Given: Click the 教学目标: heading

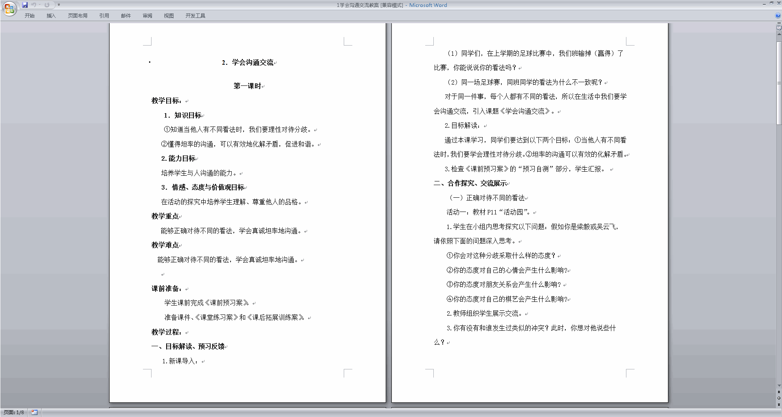Looking at the screenshot, I should (x=167, y=100).
